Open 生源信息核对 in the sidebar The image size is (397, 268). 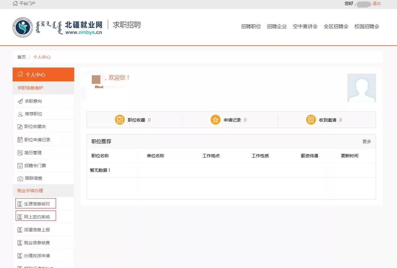point(36,204)
